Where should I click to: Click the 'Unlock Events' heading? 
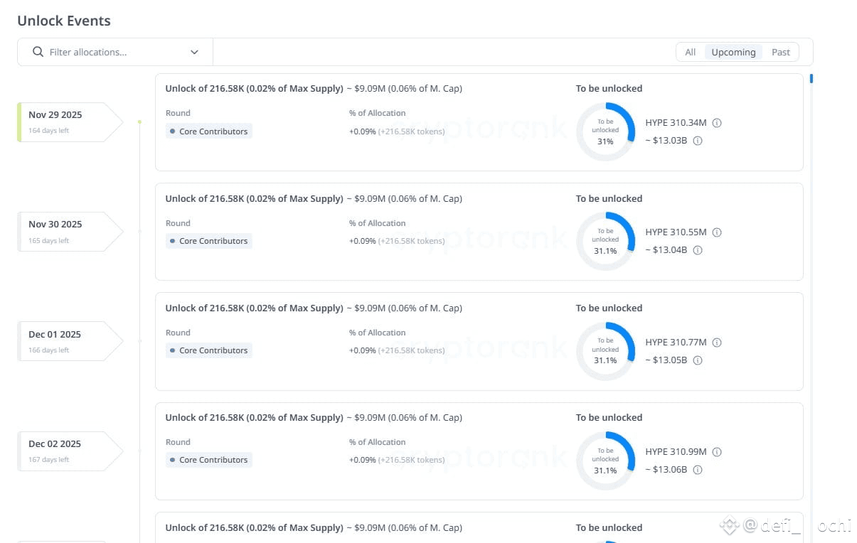coord(64,21)
